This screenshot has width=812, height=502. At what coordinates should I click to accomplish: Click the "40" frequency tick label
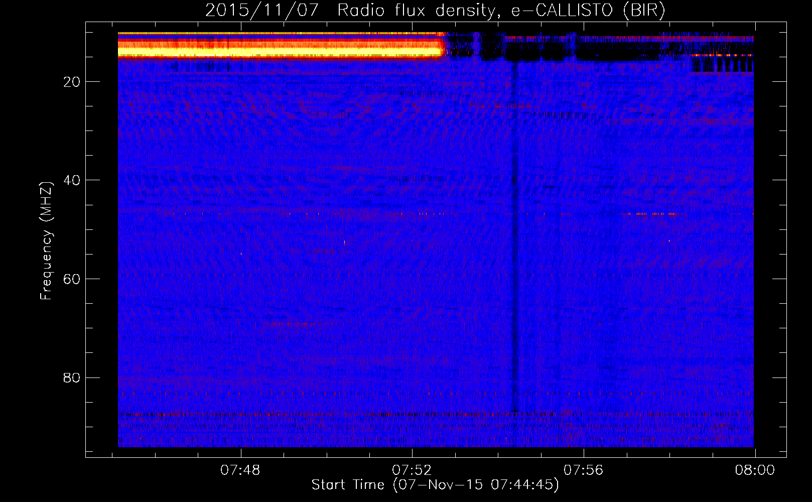pyautogui.click(x=72, y=180)
